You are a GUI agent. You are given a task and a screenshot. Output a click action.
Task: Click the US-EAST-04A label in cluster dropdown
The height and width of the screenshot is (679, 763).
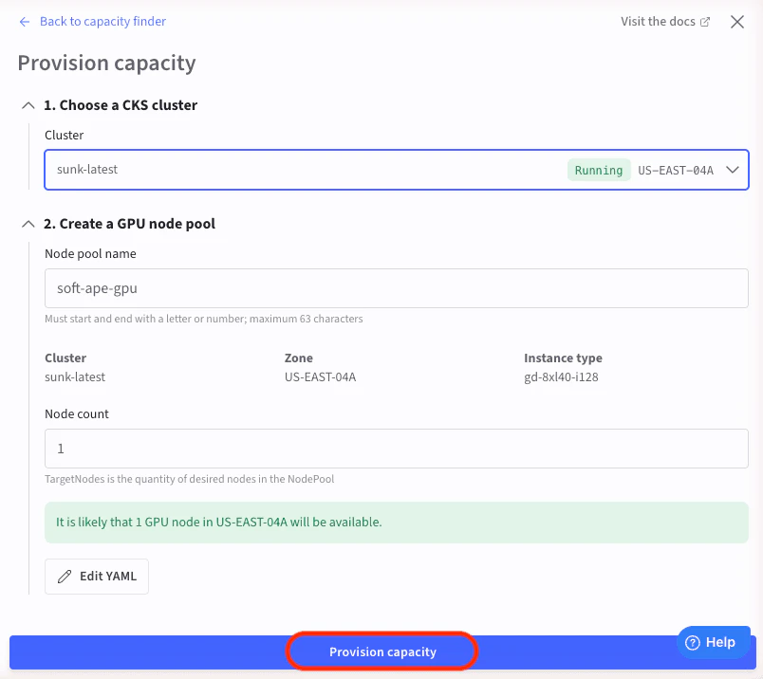[x=676, y=171]
